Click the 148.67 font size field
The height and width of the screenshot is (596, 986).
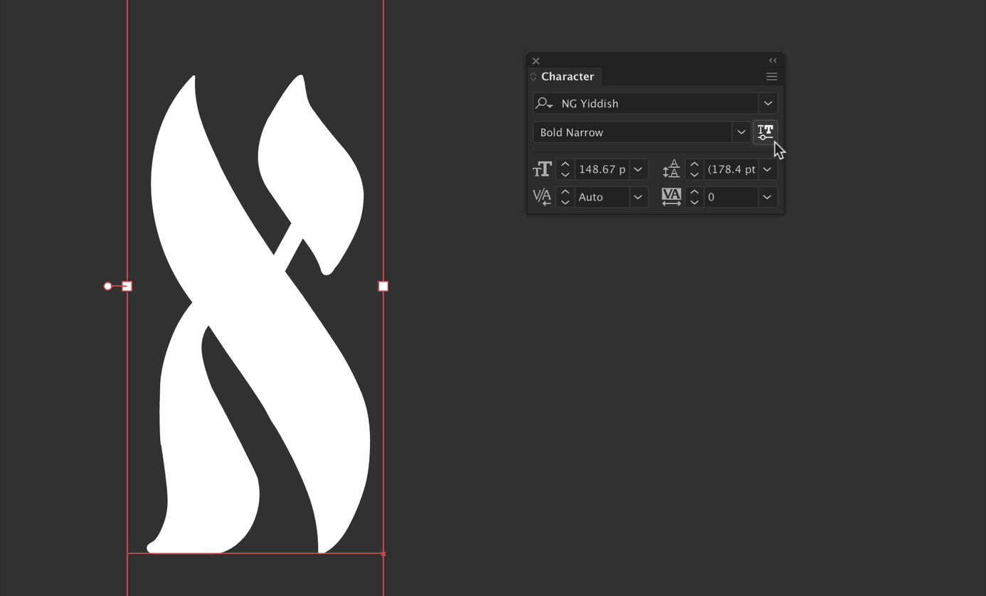click(x=602, y=169)
